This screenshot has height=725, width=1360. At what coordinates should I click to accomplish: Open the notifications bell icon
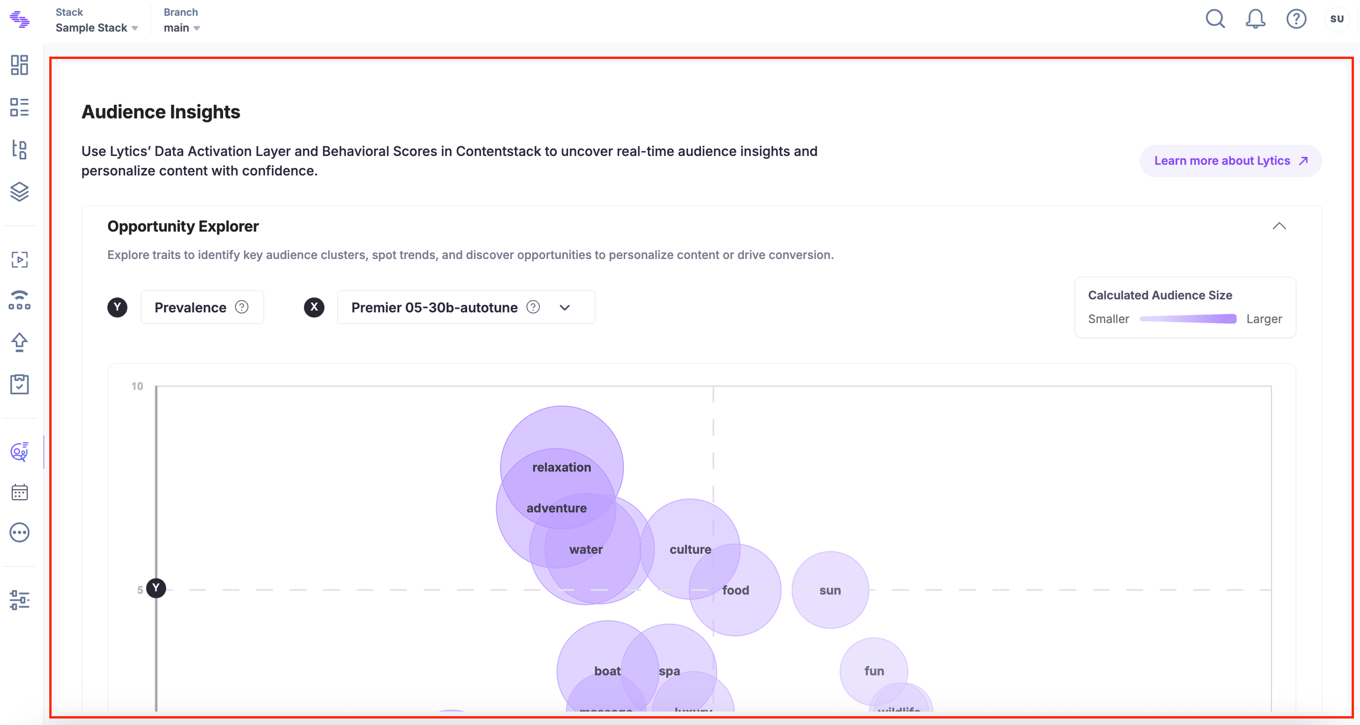pyautogui.click(x=1256, y=19)
